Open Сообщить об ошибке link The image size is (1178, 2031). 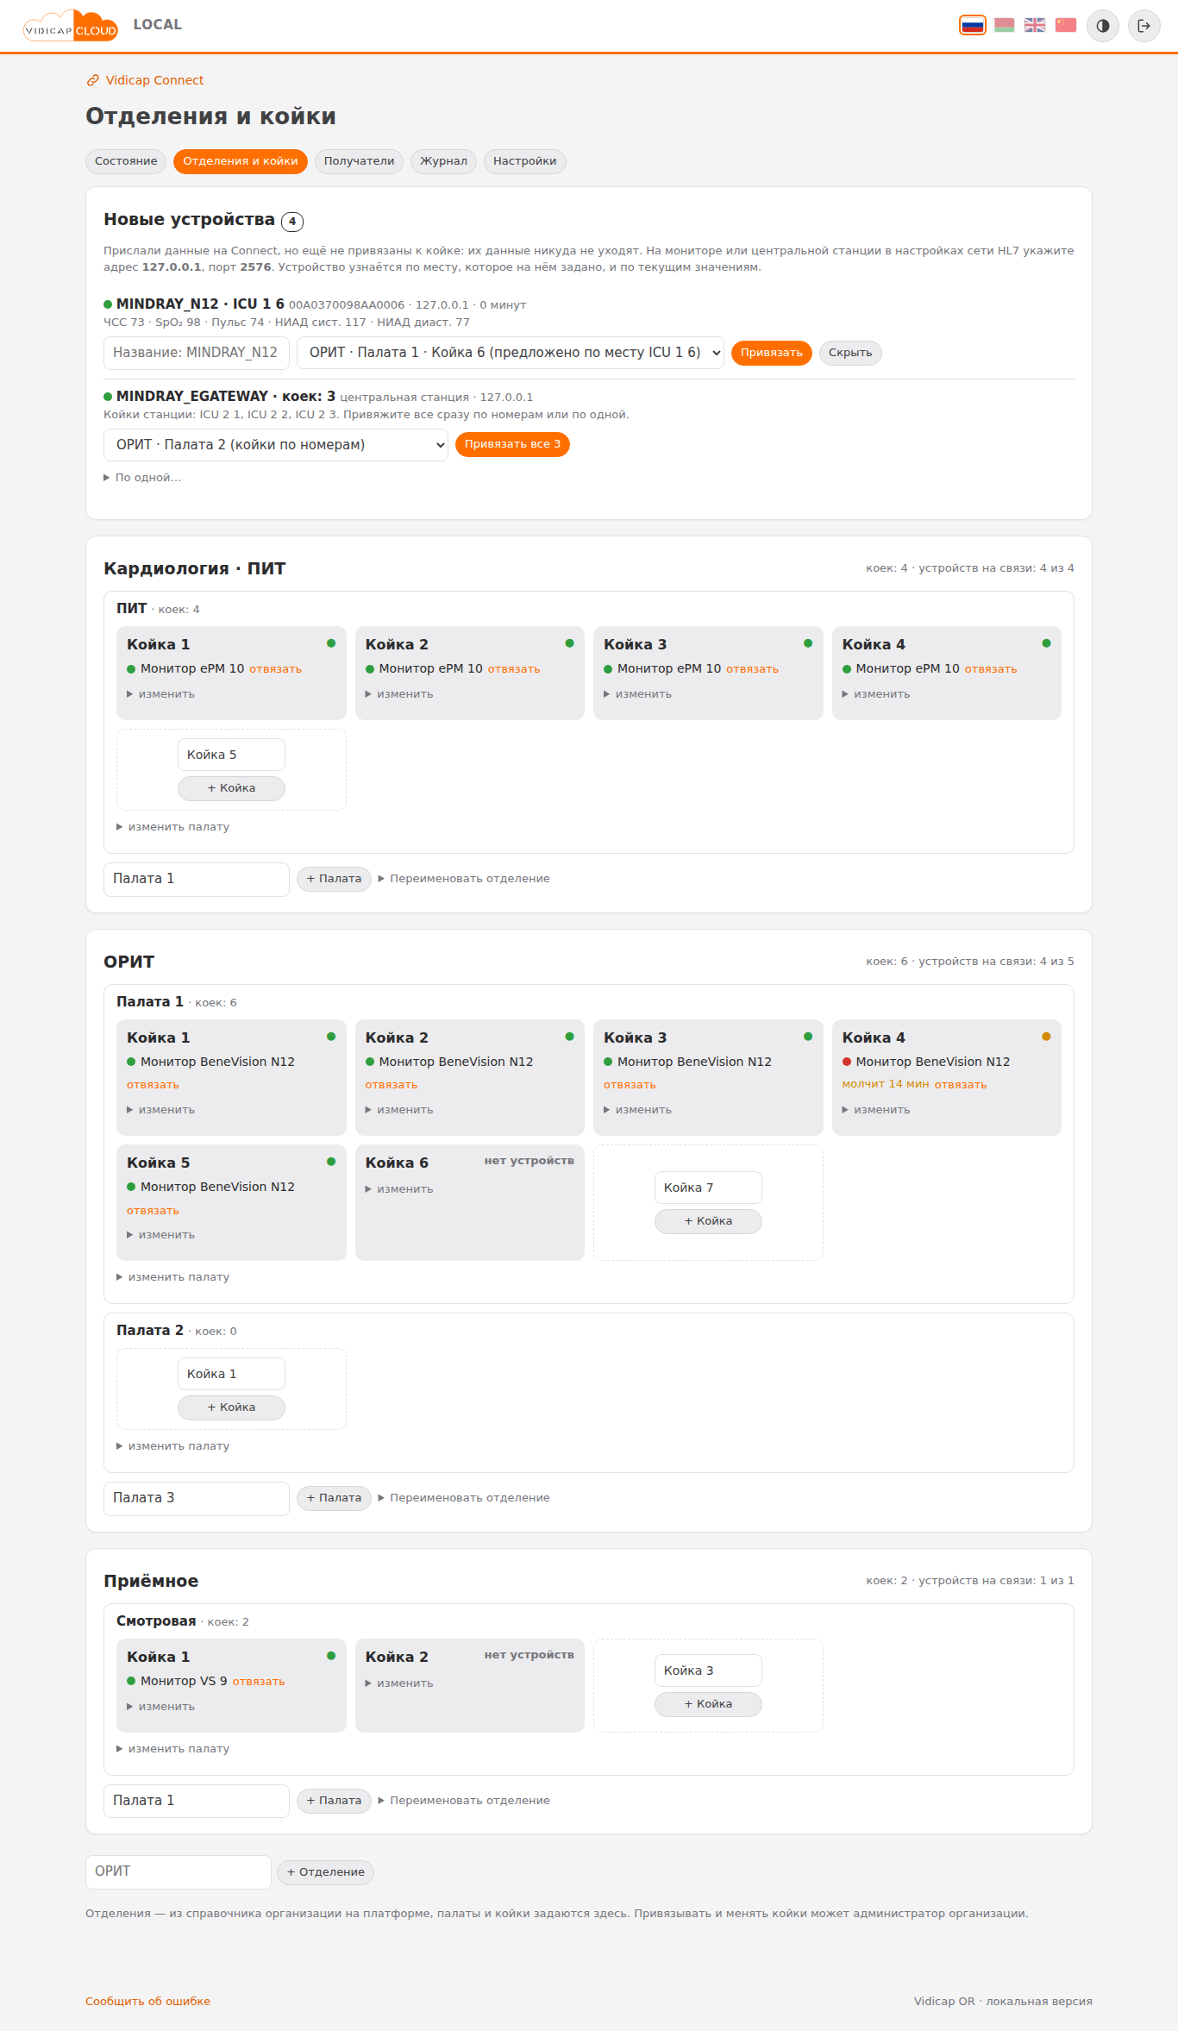[x=147, y=2002]
